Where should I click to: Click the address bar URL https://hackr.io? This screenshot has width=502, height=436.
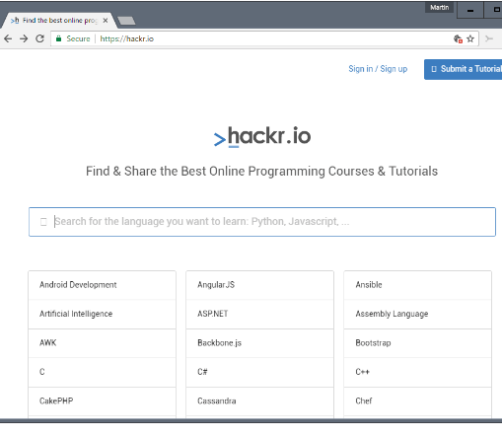click(127, 38)
